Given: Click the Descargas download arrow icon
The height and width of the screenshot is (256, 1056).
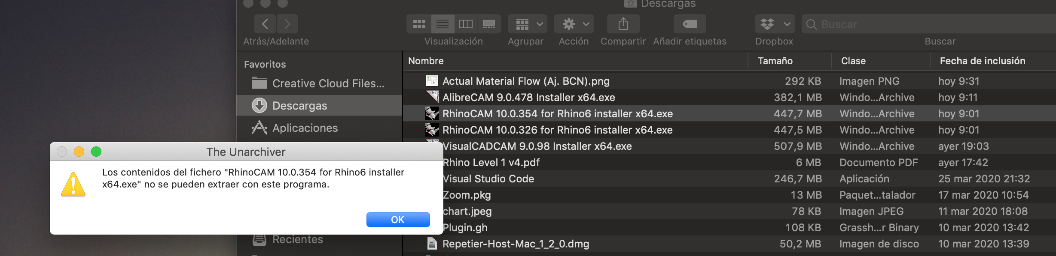Looking at the screenshot, I should 259,105.
